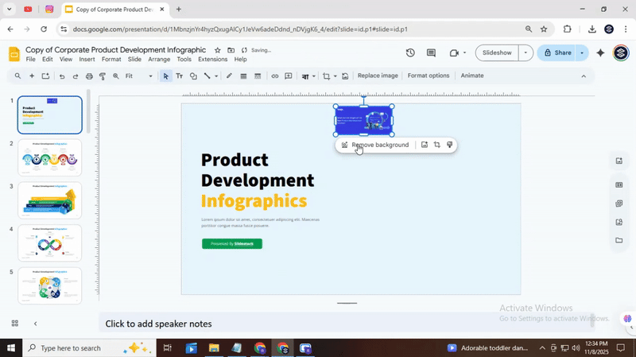
Task: Click the Format options button
Action: click(x=428, y=76)
